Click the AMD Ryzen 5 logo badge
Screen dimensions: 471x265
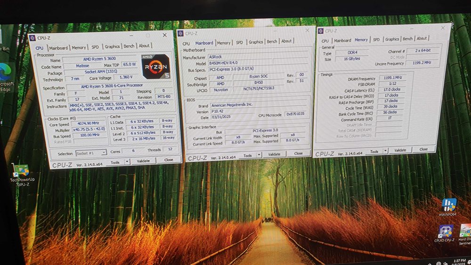pos(156,67)
